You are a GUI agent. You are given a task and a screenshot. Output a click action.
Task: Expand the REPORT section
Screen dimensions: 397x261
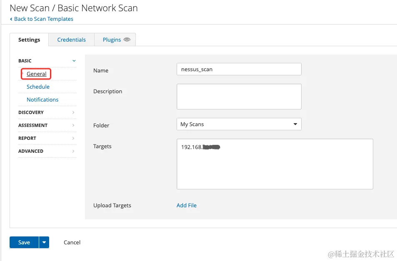coord(47,138)
